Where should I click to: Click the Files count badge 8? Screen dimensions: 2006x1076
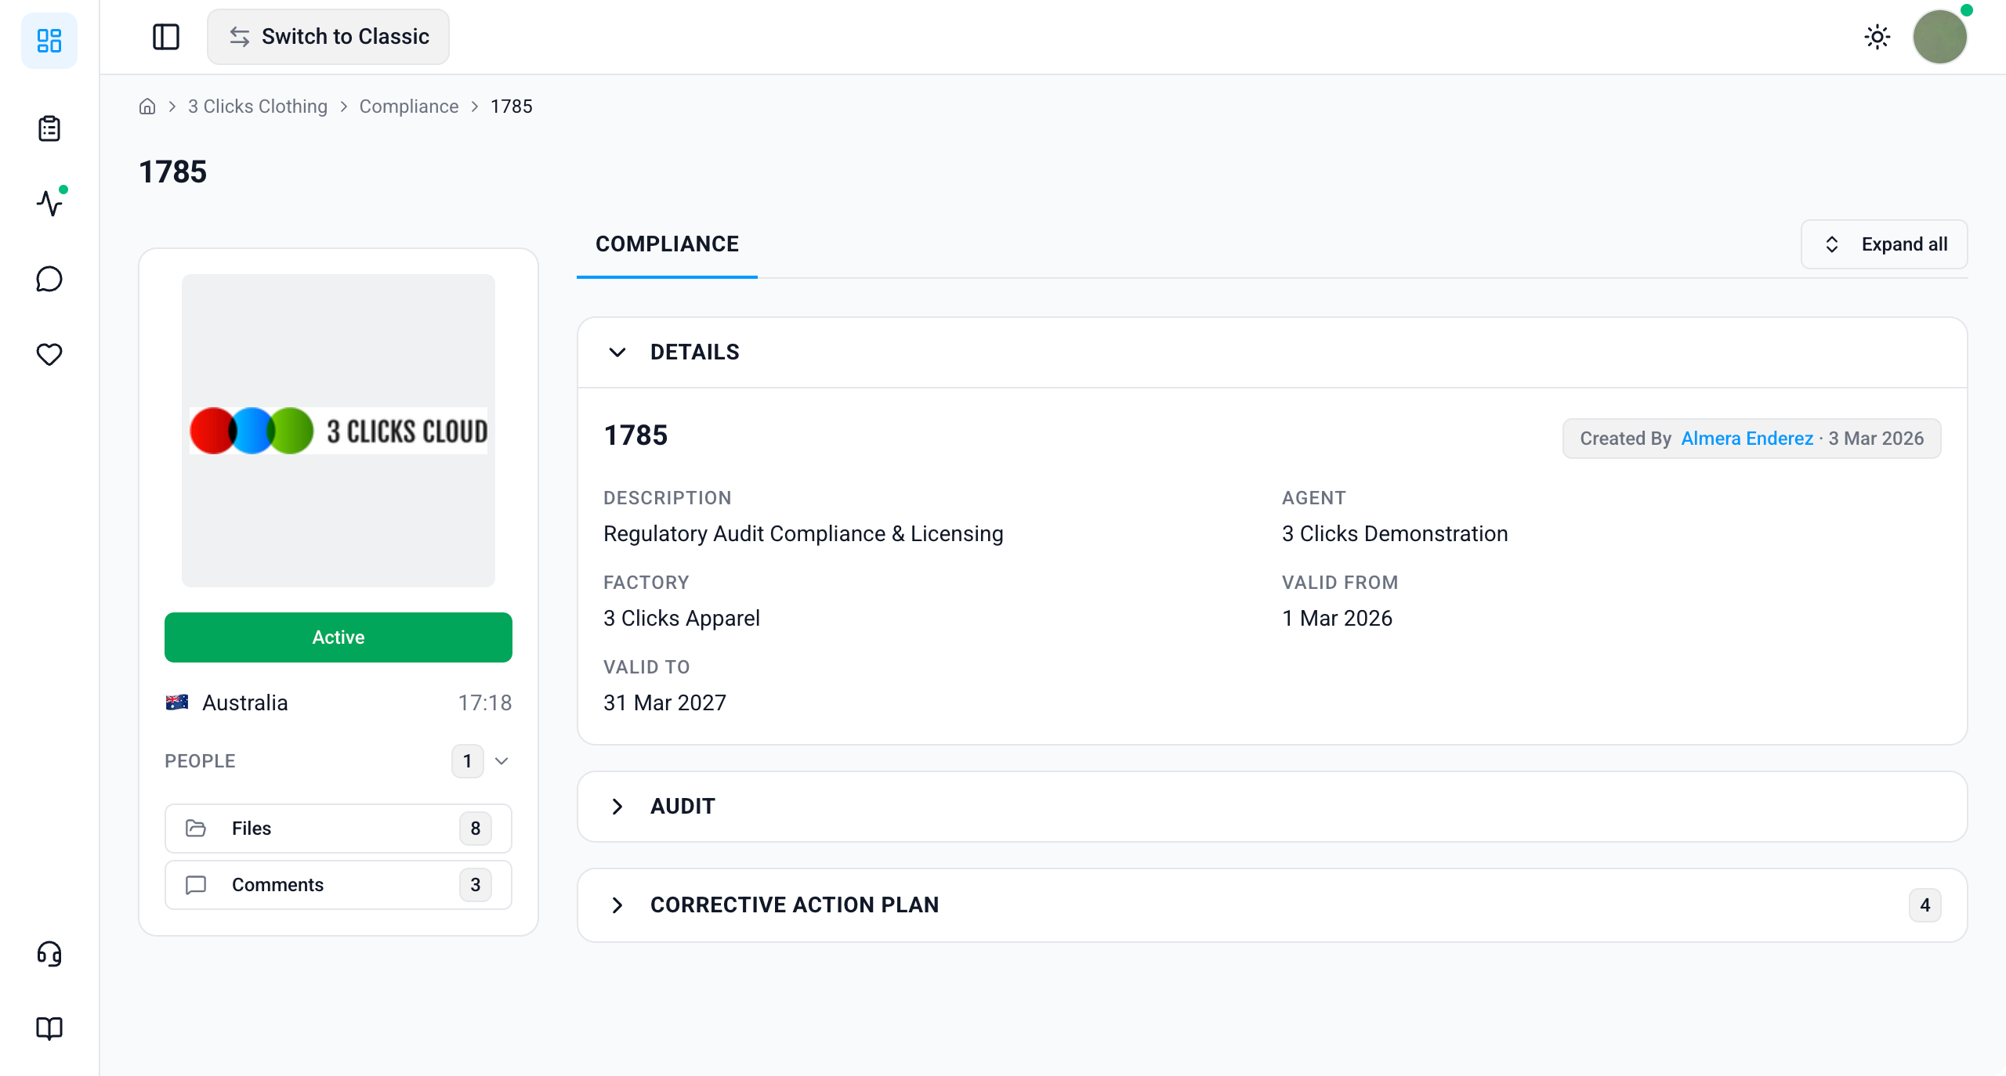(x=475, y=829)
